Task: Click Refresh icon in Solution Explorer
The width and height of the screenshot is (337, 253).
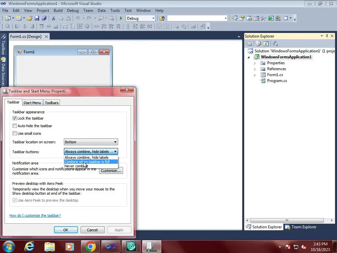Action: 266,44
